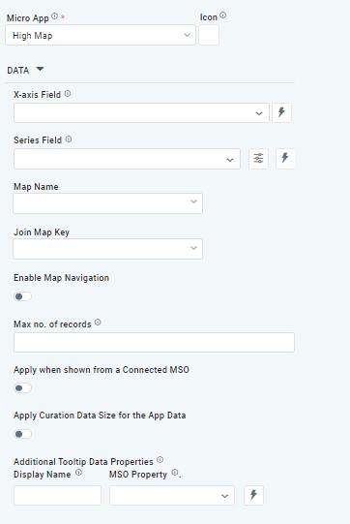Screen dimensions: 350x524
Task: Open the Series Field dropdown
Action: coord(127,159)
